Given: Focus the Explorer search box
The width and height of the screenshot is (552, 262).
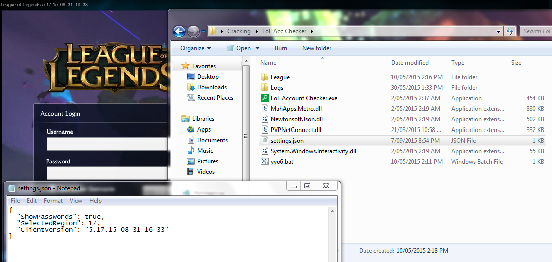Looking at the screenshot, I should (536, 31).
